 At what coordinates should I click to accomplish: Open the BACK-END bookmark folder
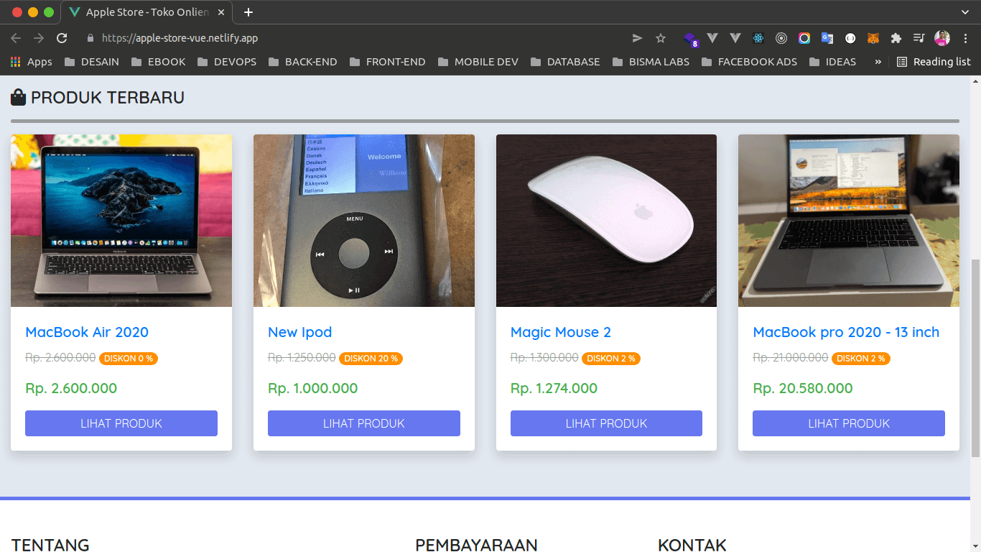pyautogui.click(x=302, y=62)
